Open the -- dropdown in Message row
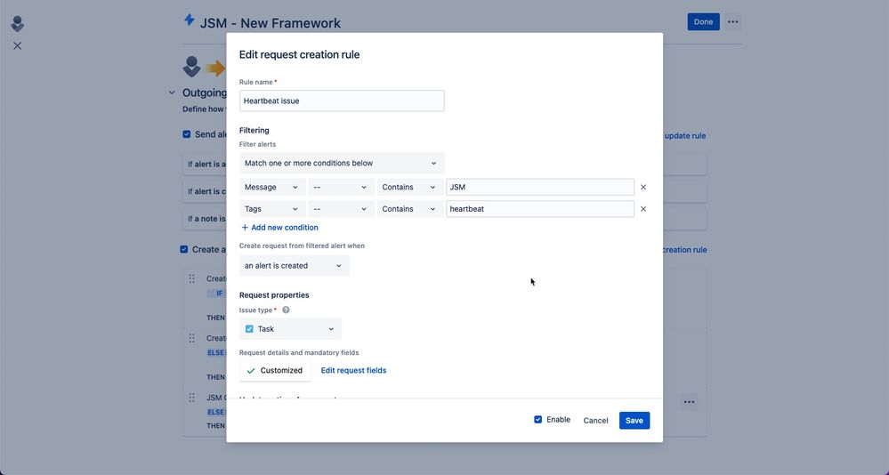The height and width of the screenshot is (475, 889). click(x=342, y=187)
